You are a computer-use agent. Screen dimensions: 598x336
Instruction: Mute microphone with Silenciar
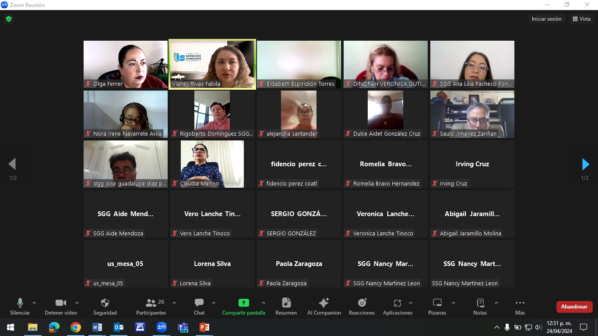pyautogui.click(x=20, y=303)
